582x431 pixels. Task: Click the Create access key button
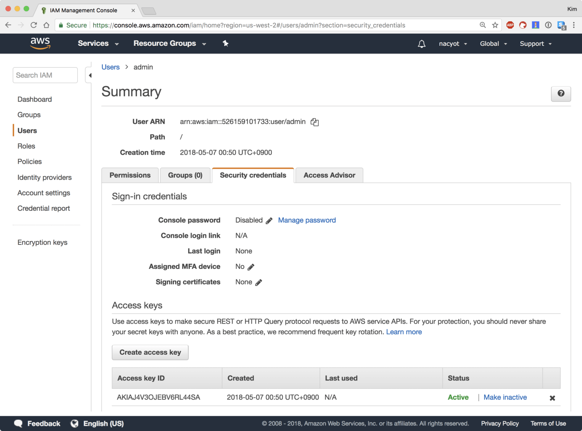click(150, 352)
